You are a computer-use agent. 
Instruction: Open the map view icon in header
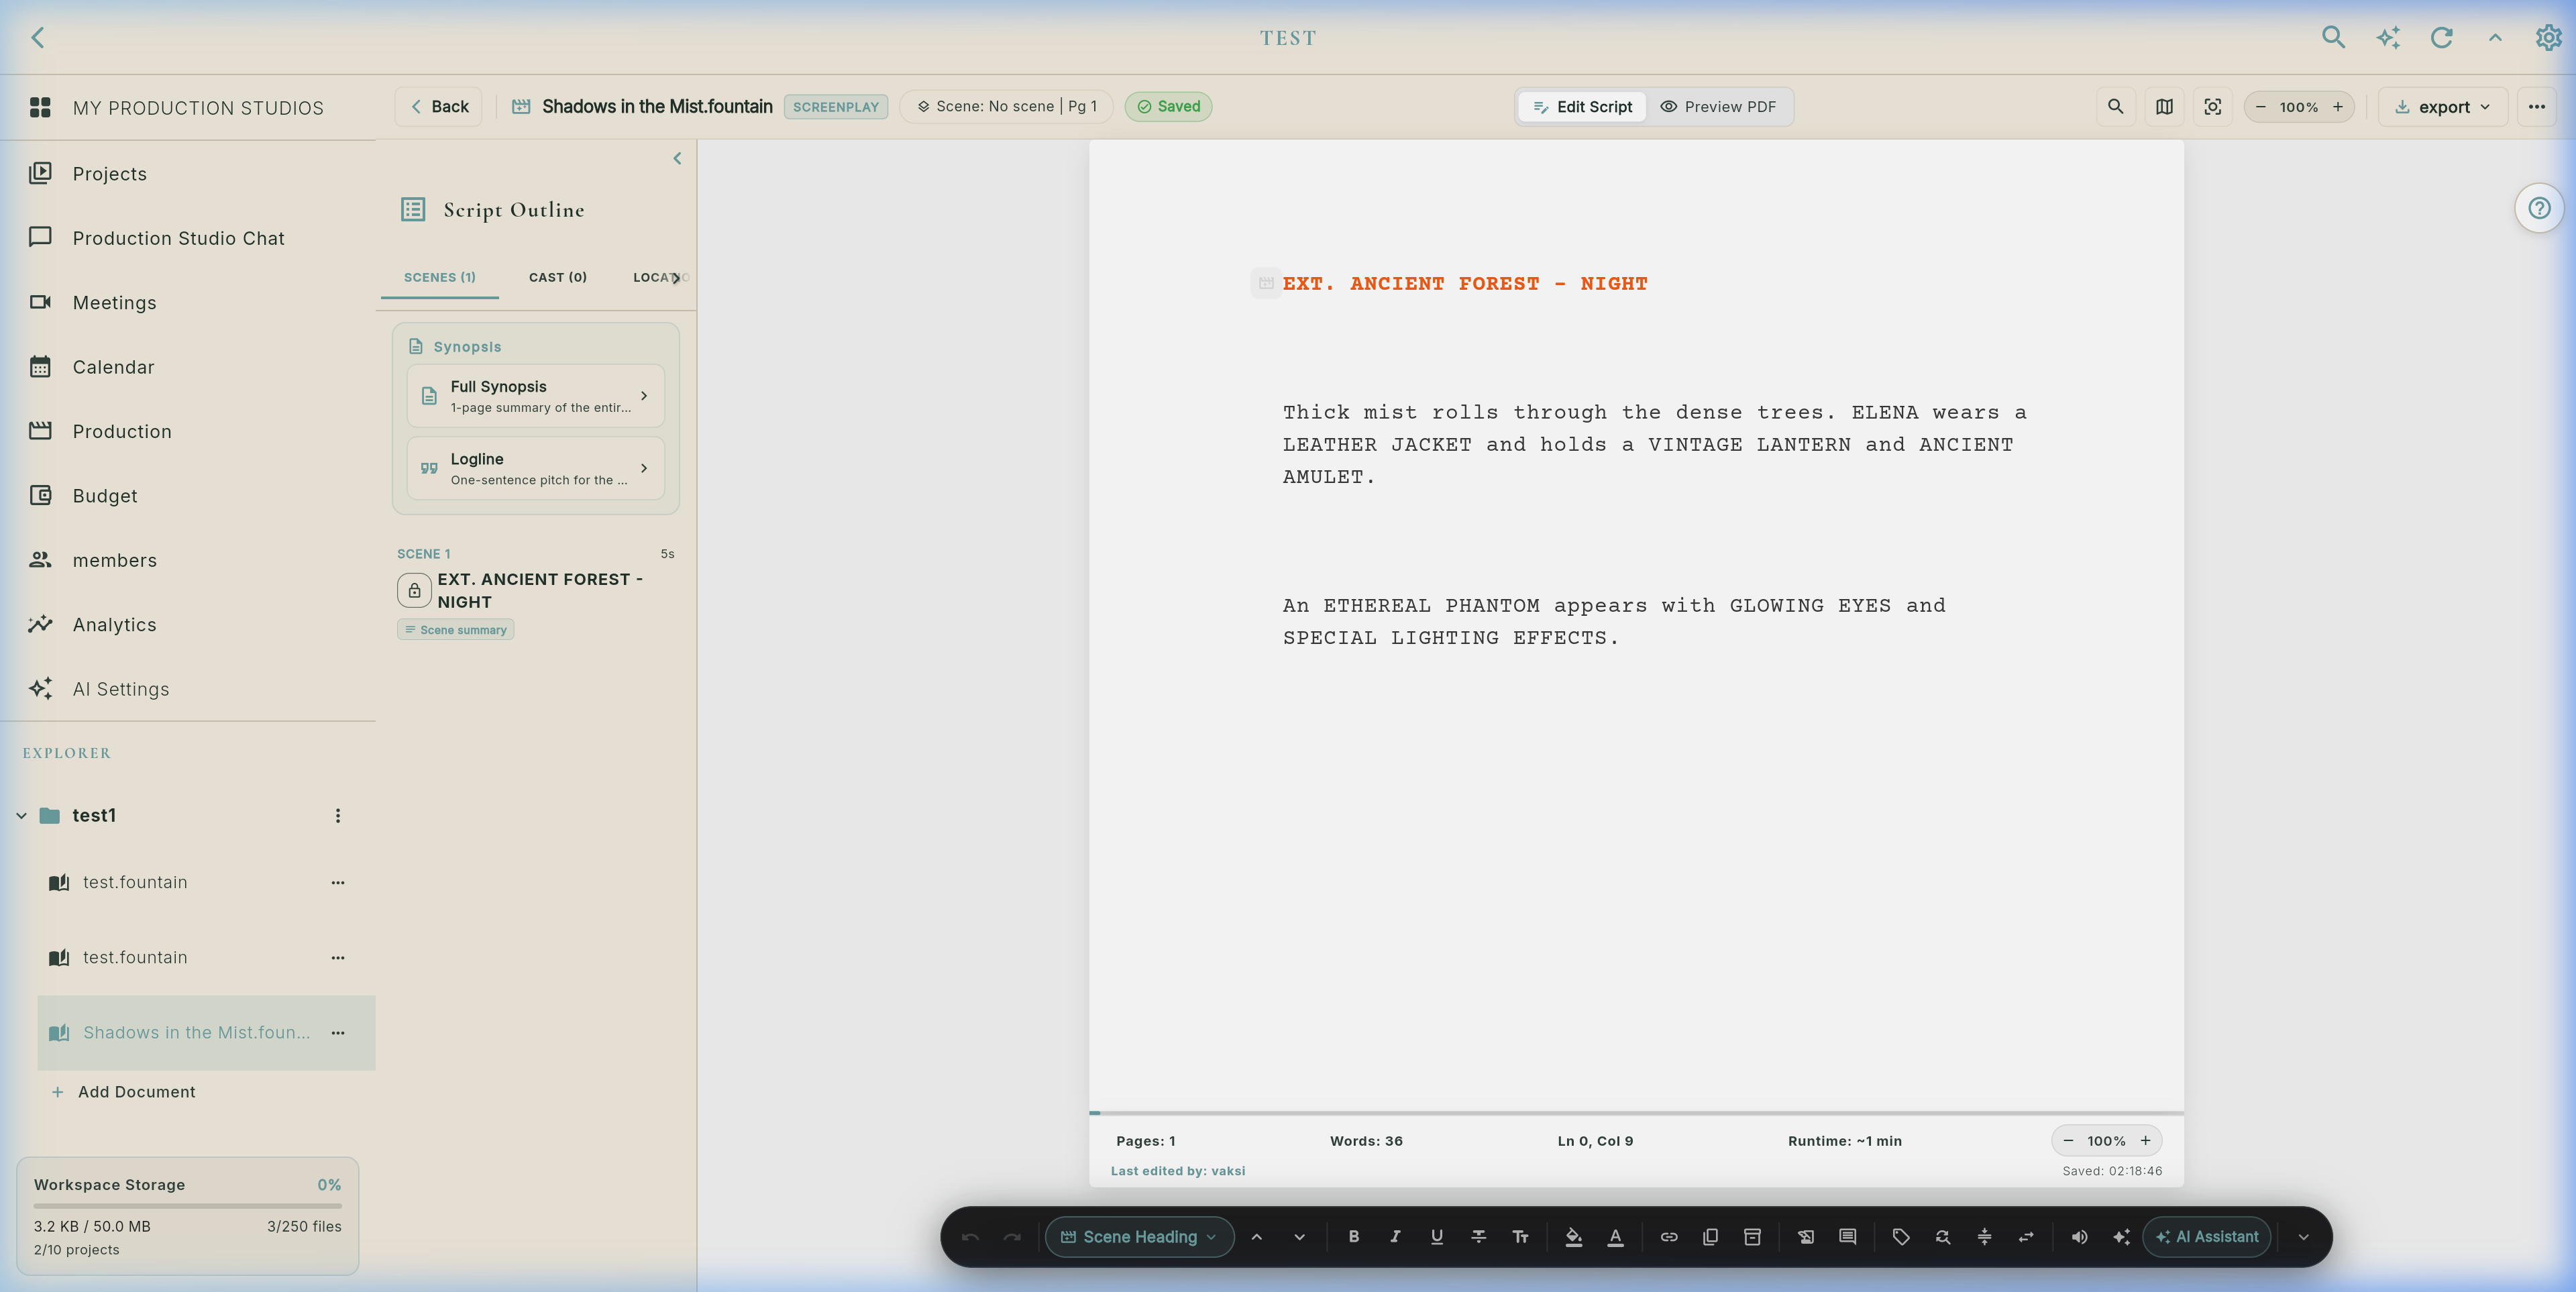point(2164,107)
